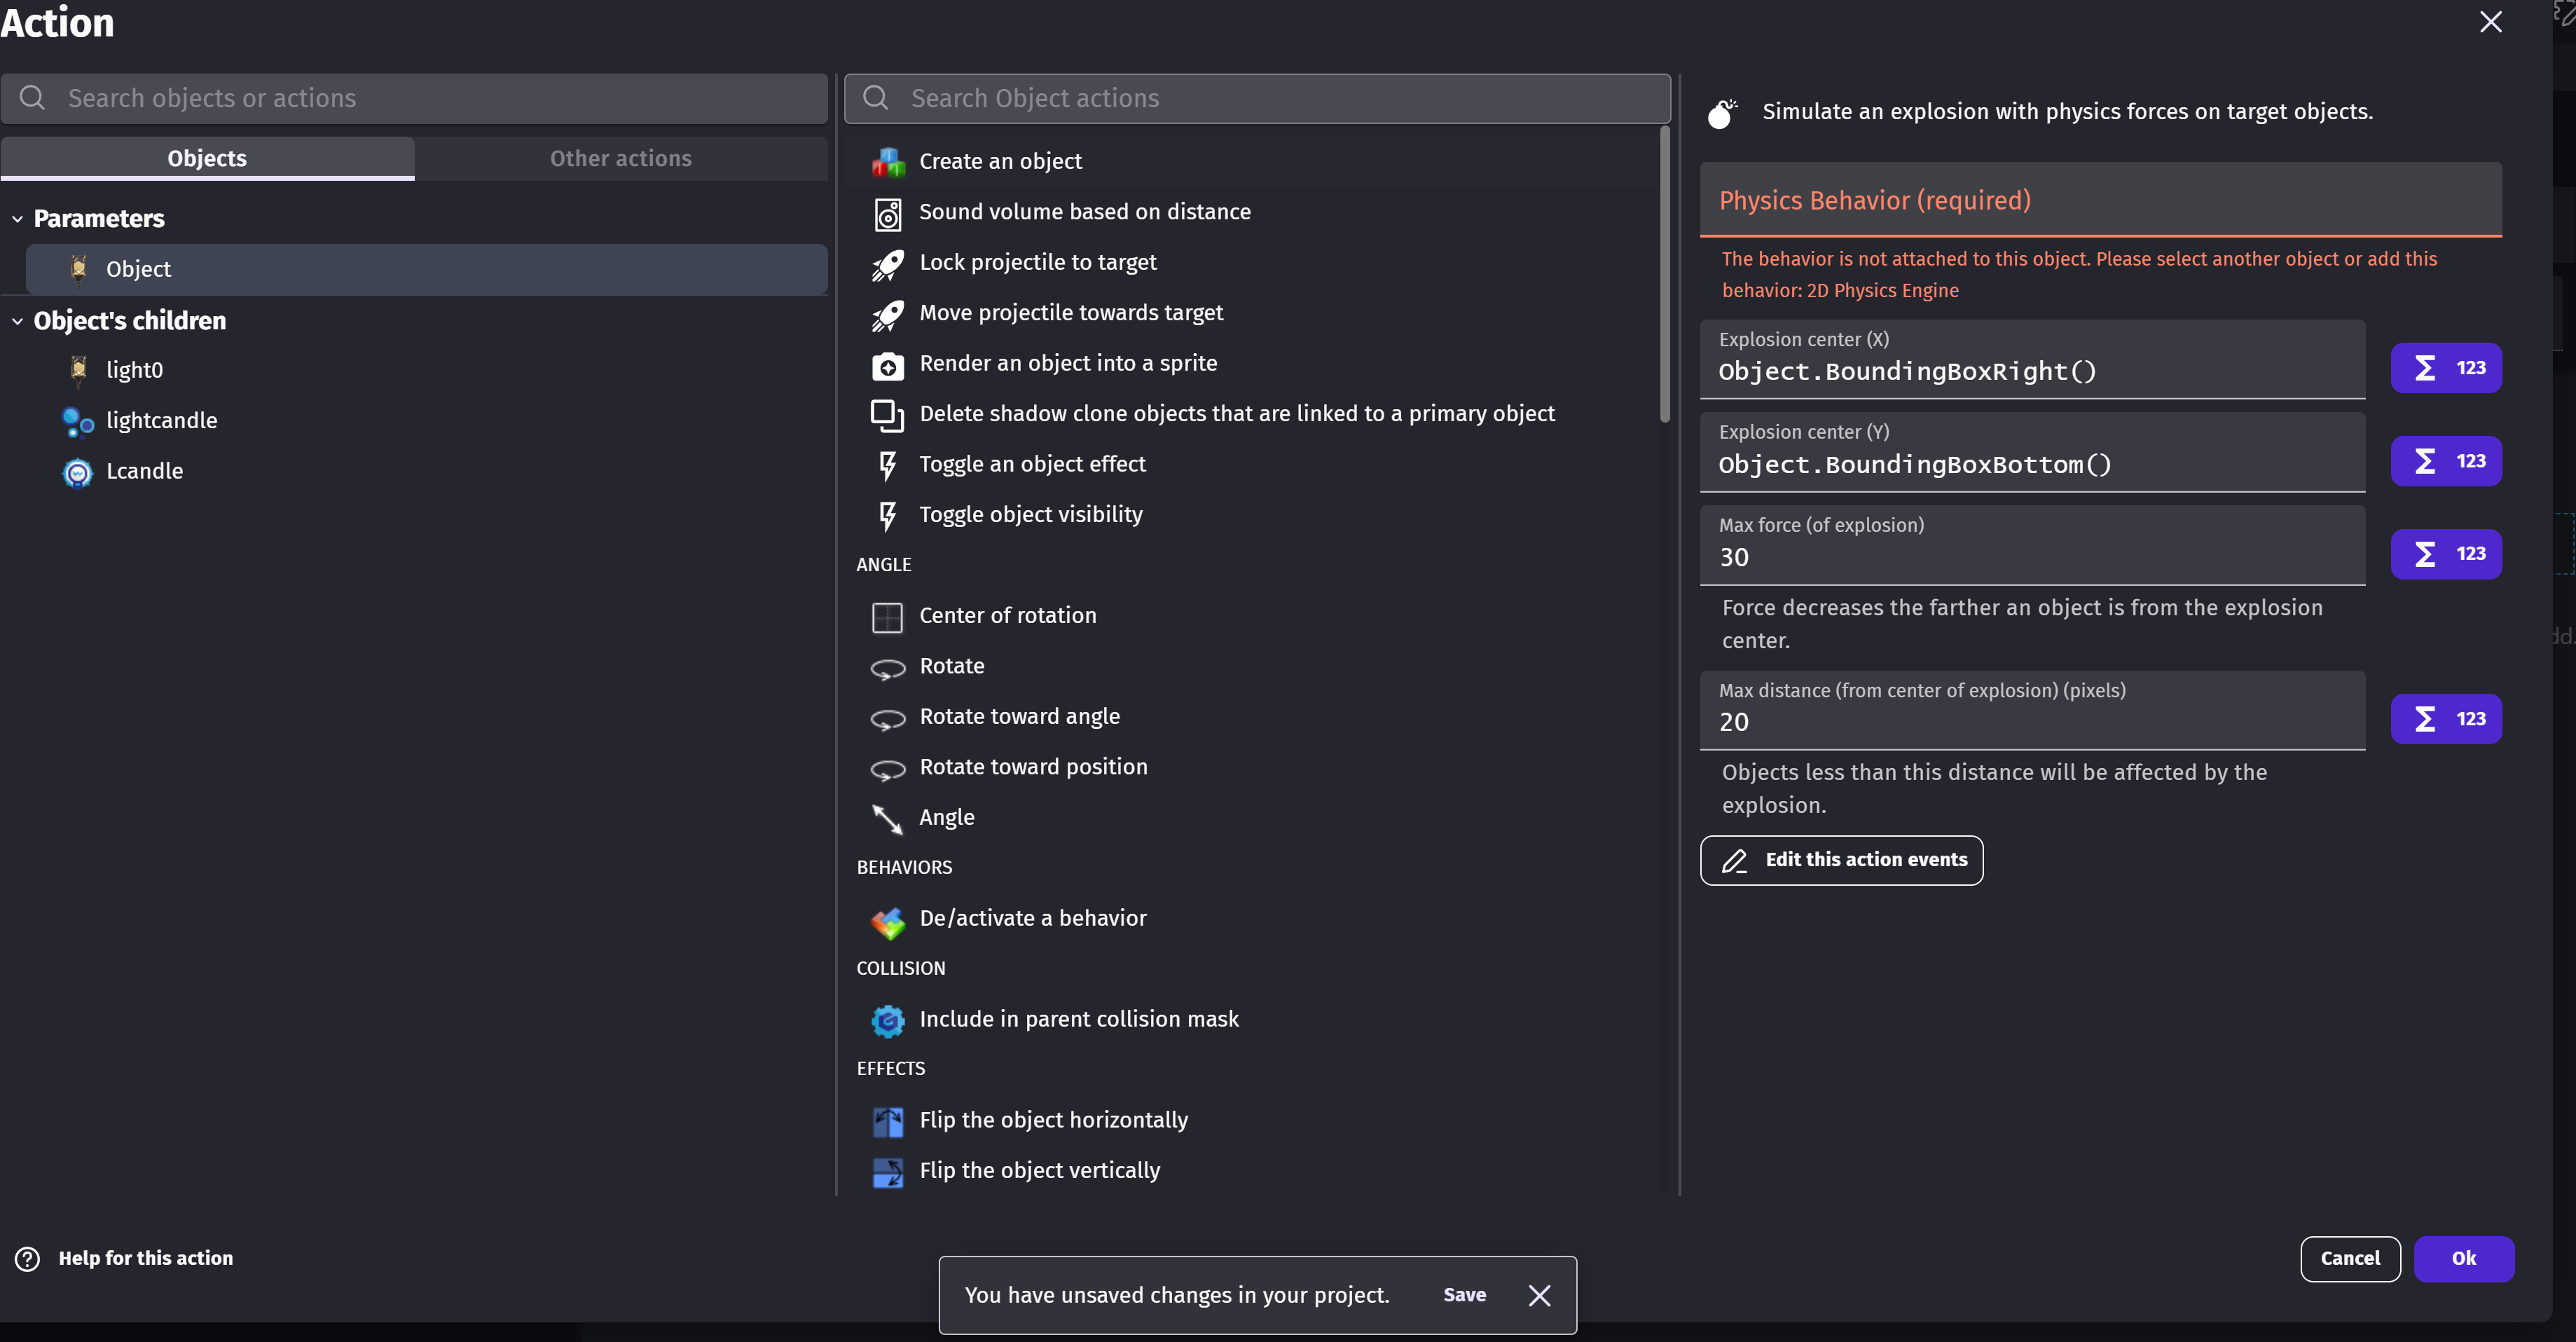Click the Lcandle round icon
2576x1342 pixels.
click(78, 472)
